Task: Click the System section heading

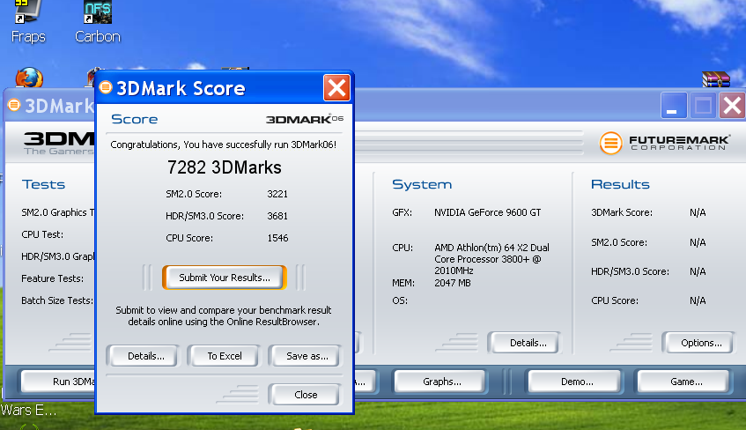Action: click(422, 184)
